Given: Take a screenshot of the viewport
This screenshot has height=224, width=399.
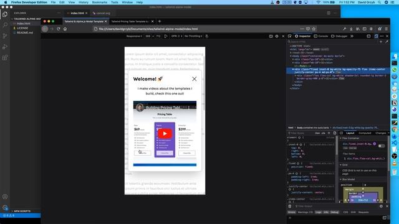Looking at the screenshot, I should [271, 36].
